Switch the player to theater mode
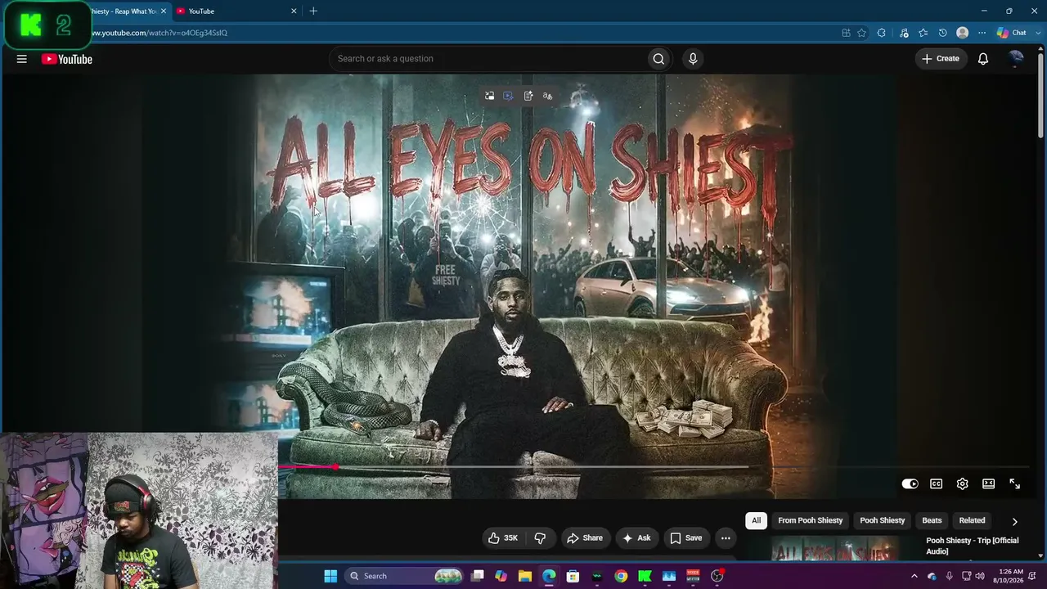Screen dimensions: 1047x589 [988, 484]
